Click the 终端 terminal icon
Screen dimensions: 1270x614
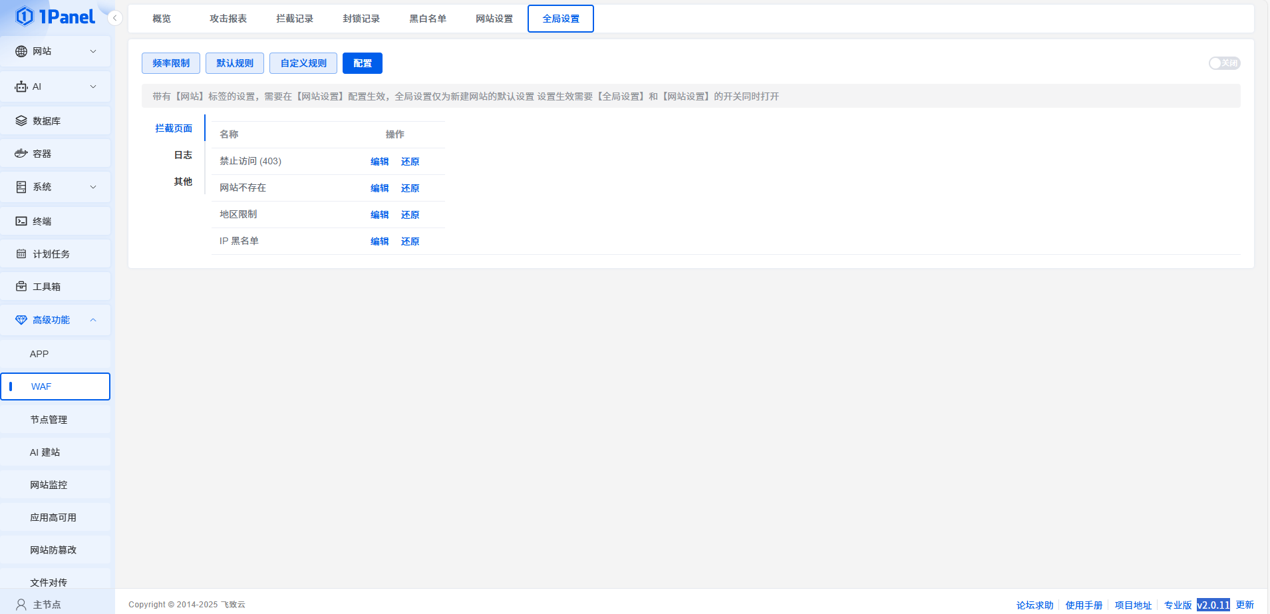(x=21, y=222)
